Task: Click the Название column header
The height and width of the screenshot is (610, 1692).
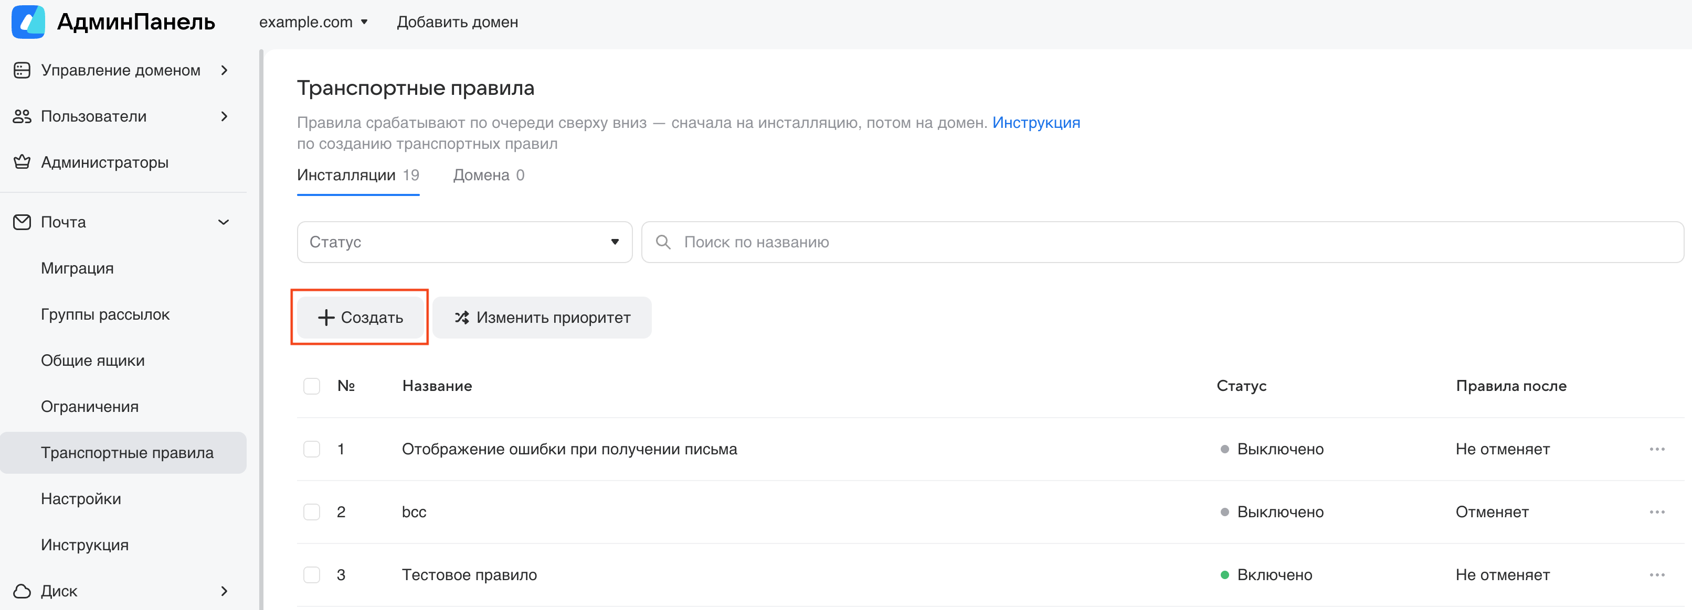Action: pyautogui.click(x=437, y=386)
